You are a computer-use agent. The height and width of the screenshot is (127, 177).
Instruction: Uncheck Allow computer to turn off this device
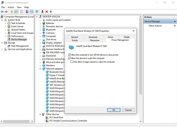click(x=69, y=55)
